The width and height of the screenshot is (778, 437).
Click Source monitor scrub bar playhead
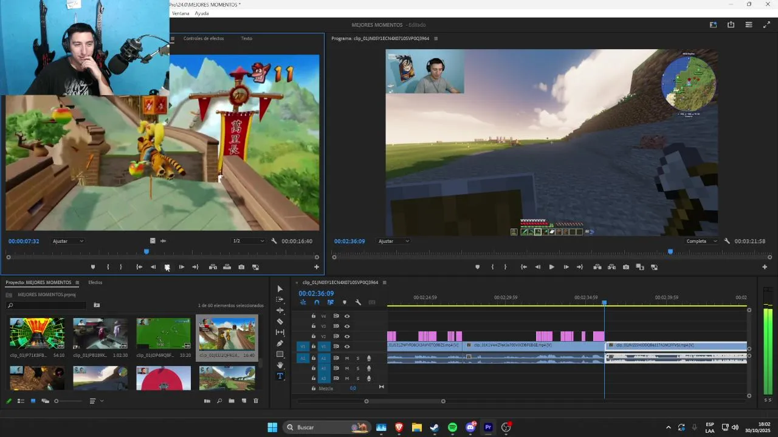146,251
